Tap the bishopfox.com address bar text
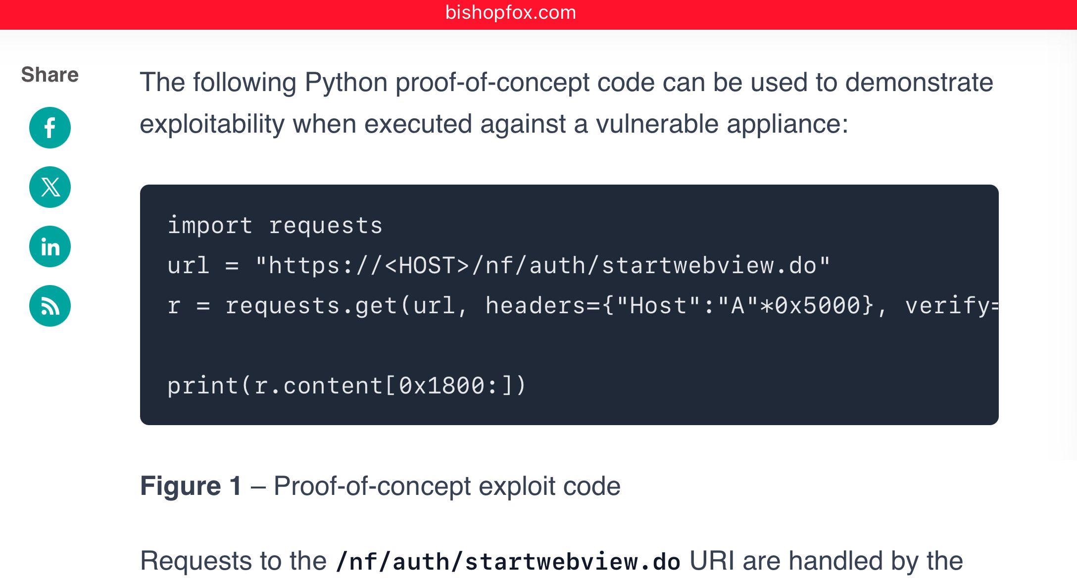 coord(510,13)
